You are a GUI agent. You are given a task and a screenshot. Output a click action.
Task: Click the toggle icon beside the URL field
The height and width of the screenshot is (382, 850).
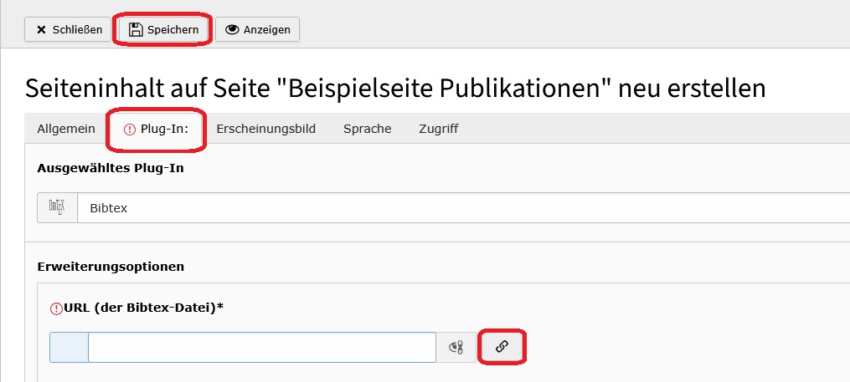tap(456, 347)
